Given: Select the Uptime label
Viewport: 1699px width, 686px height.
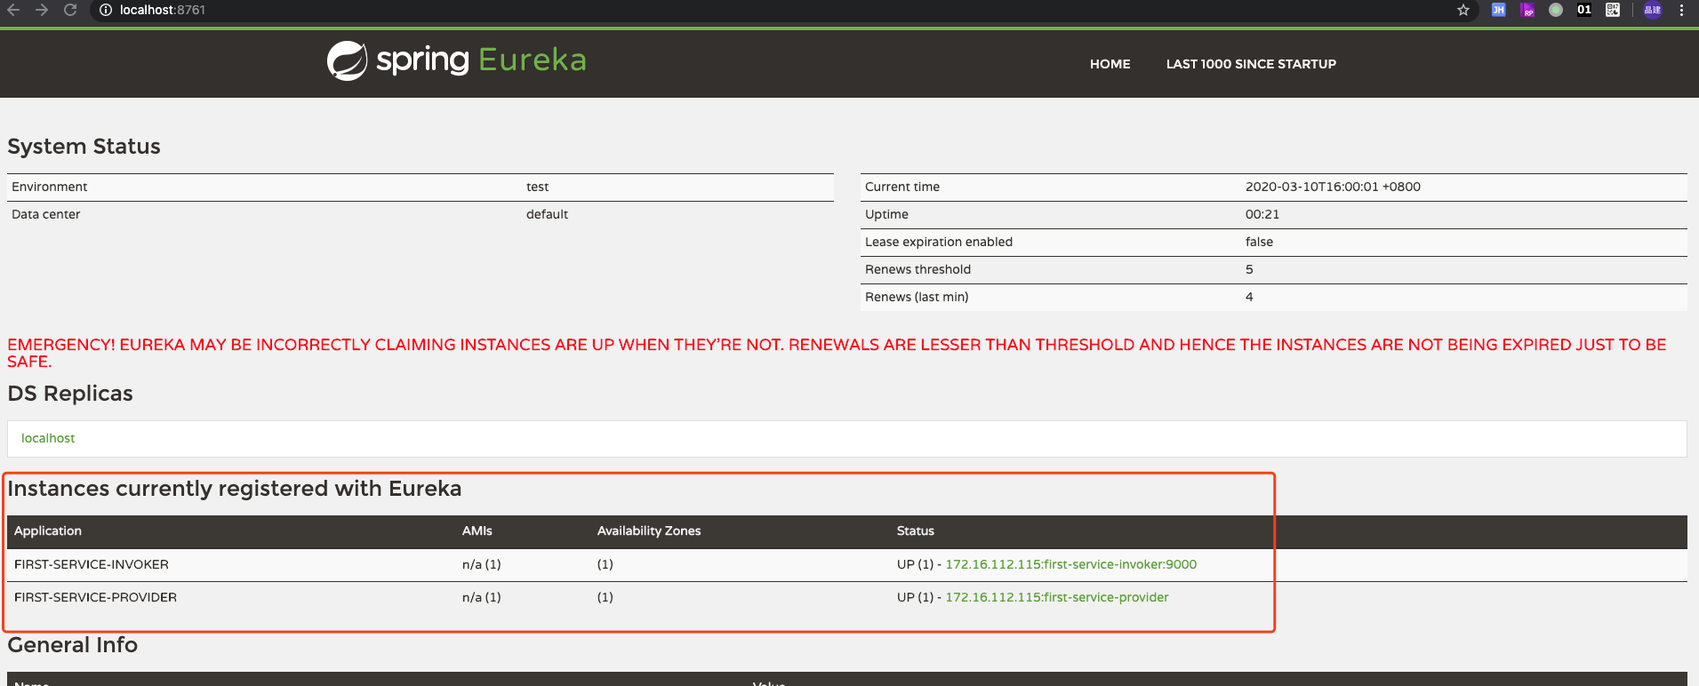Looking at the screenshot, I should click(887, 214).
